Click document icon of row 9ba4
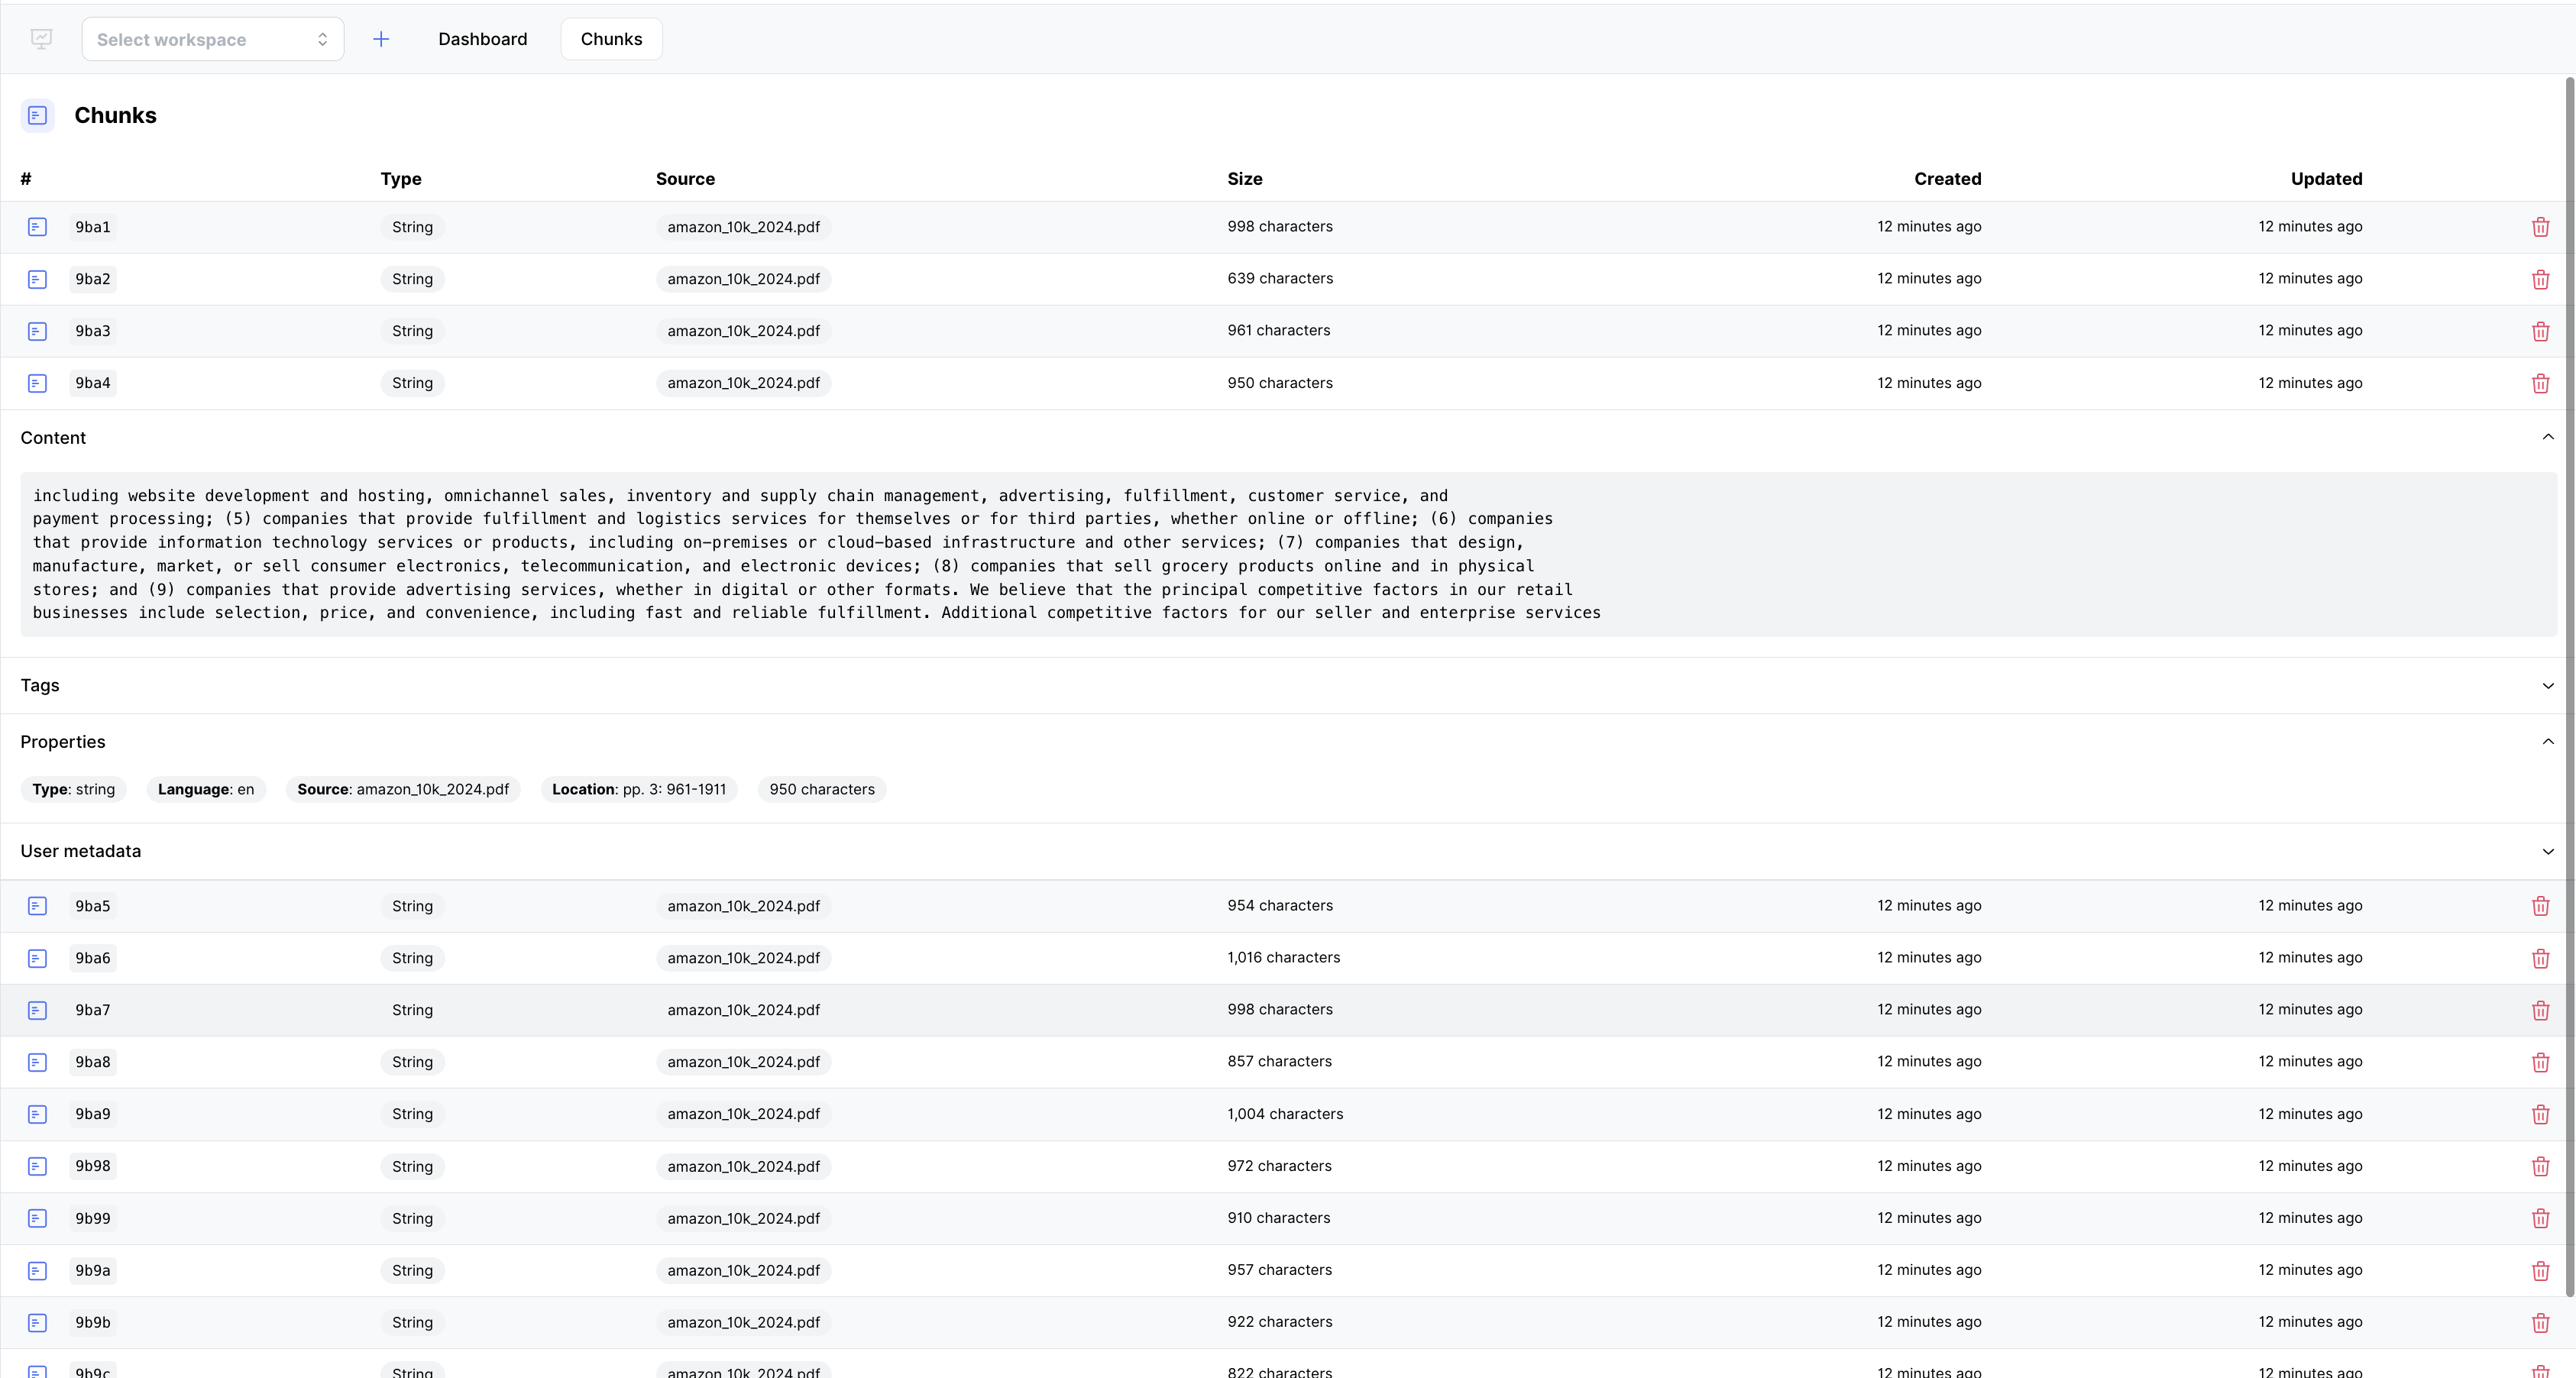 (37, 383)
